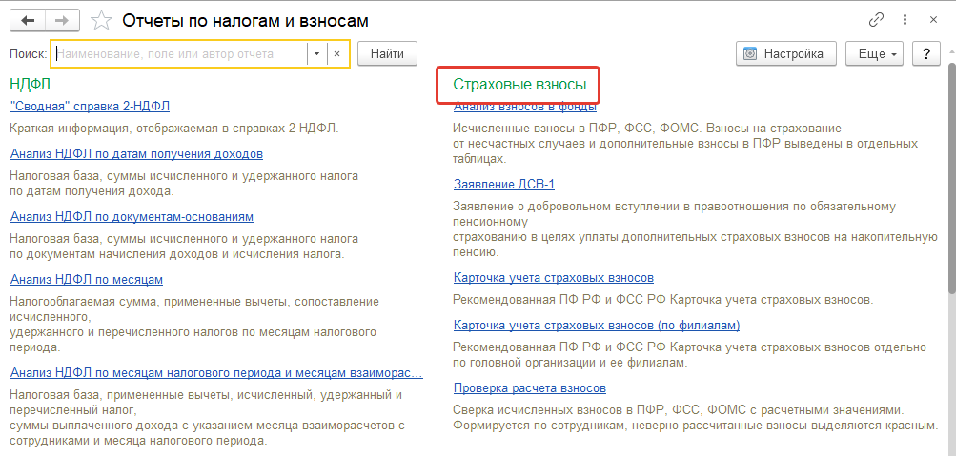Open Анализ НДФЛ по датам получения доходов
Viewport: 956px width, 456px height.
(136, 153)
